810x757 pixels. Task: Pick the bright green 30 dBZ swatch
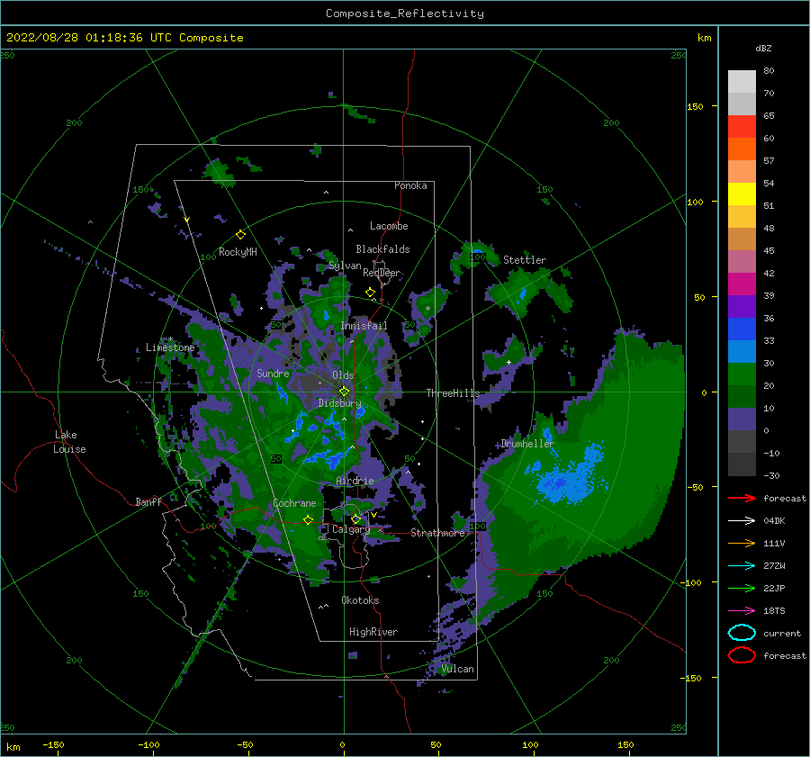742,374
